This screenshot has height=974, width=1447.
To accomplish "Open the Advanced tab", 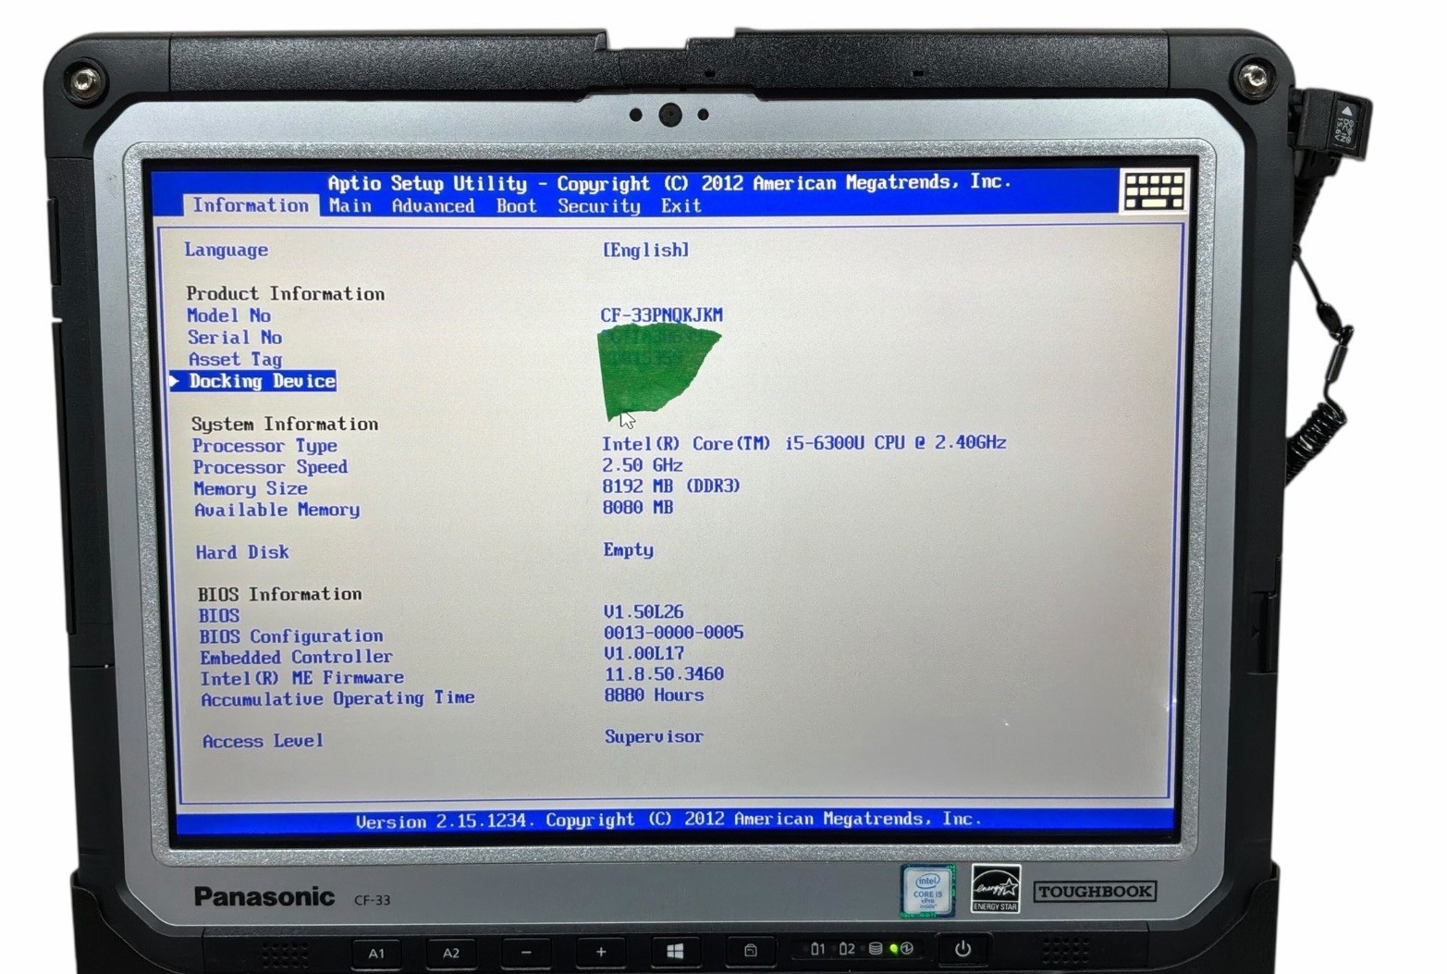I will click(433, 206).
